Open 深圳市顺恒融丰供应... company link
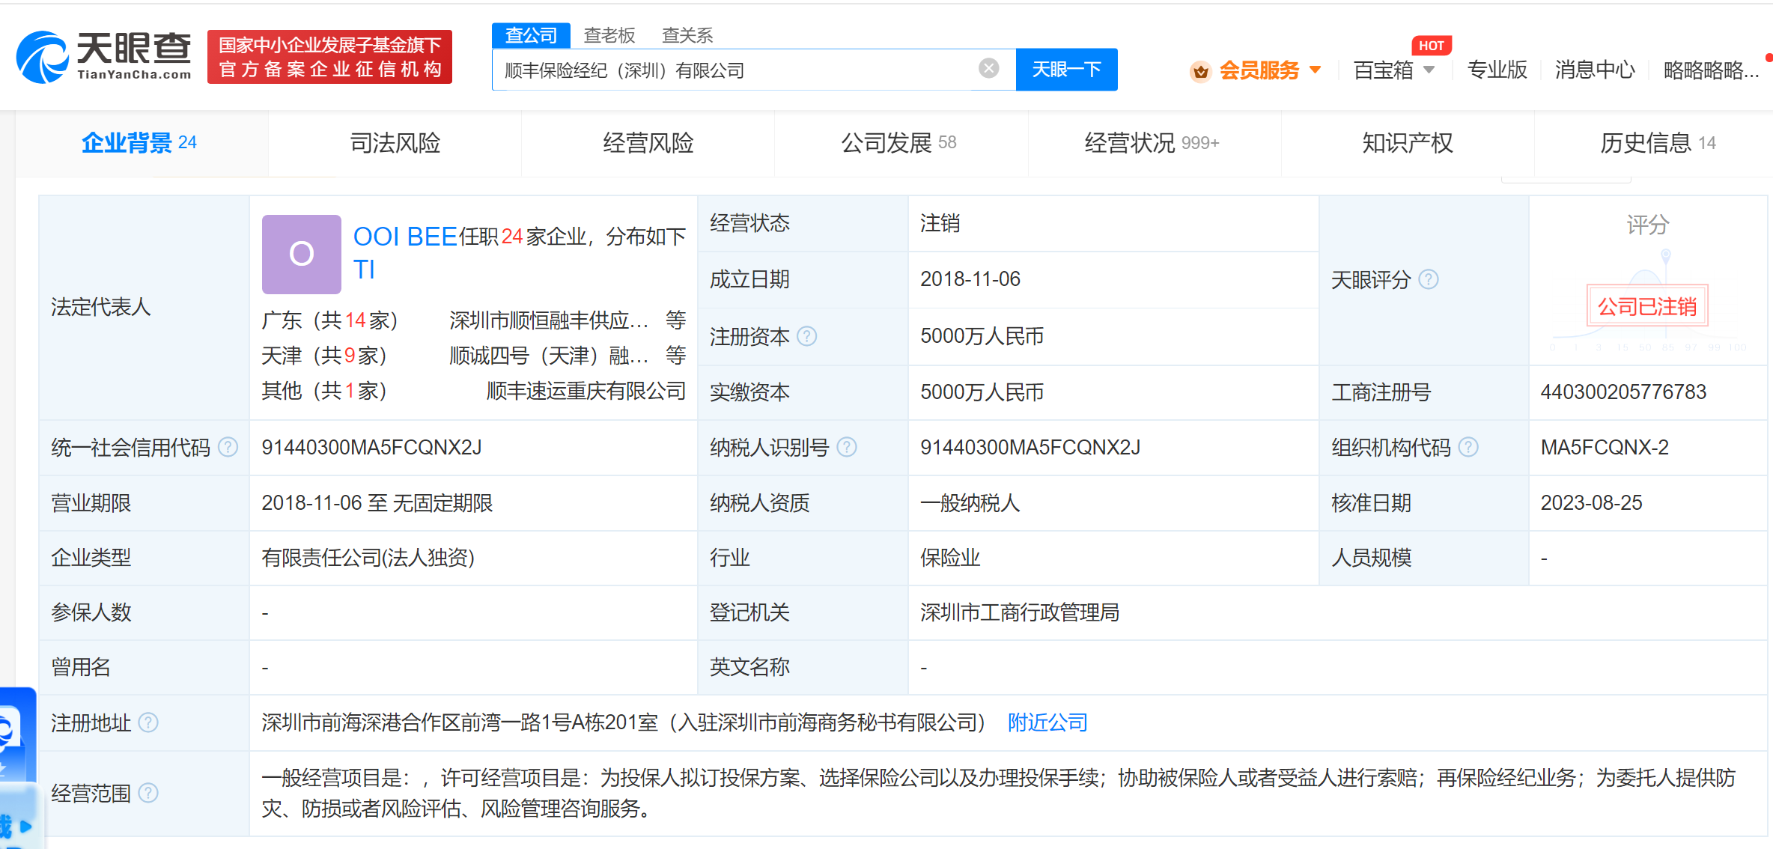This screenshot has height=849, width=1773. (x=549, y=320)
